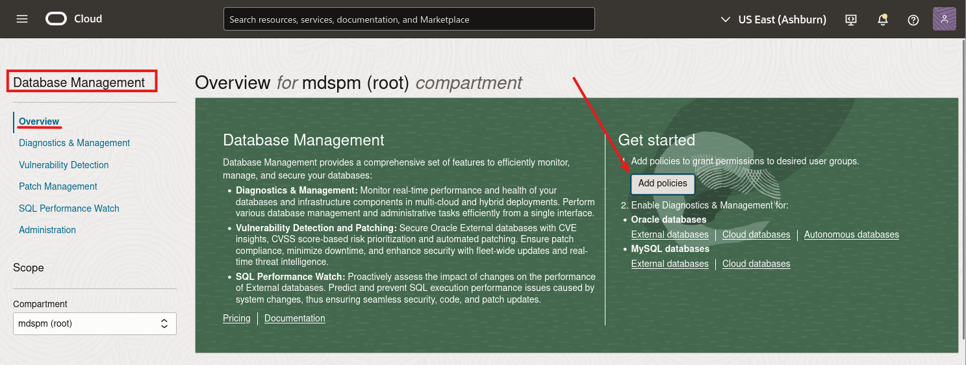966x365 pixels.
Task: Select Overview in the left navigation
Action: (x=39, y=121)
